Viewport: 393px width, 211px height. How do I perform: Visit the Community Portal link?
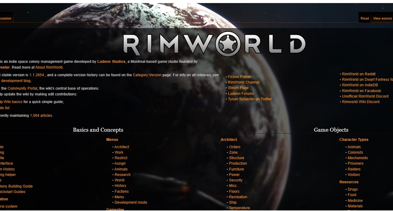pyautogui.click(x=23, y=88)
